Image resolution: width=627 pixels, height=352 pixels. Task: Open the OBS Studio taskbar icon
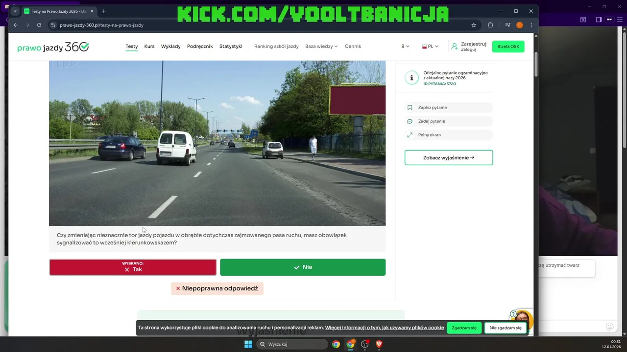coord(365,344)
